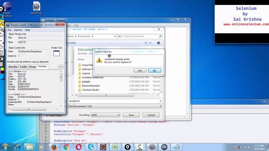This screenshot has width=269, height=151.
Task: Click the ClassnameNN row in Summary
Action: [x=30, y=102]
